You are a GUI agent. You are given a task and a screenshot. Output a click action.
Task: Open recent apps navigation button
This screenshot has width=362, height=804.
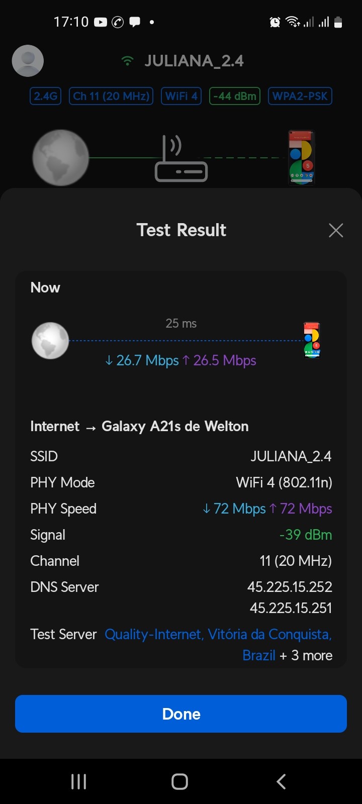(78, 781)
